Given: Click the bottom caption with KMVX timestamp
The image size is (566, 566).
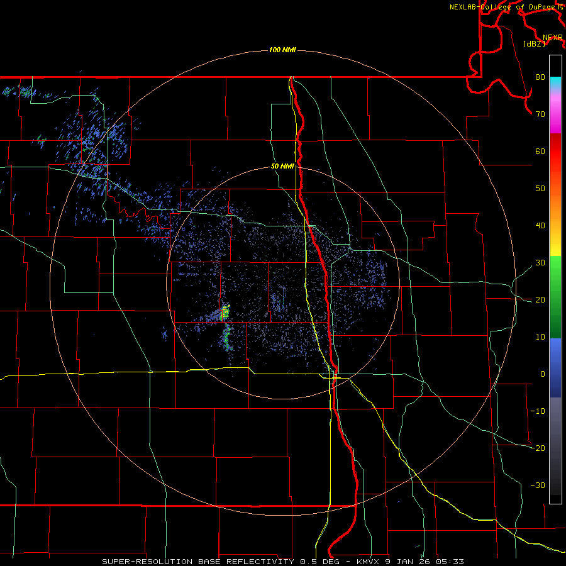Looking at the screenshot, I should click(283, 562).
